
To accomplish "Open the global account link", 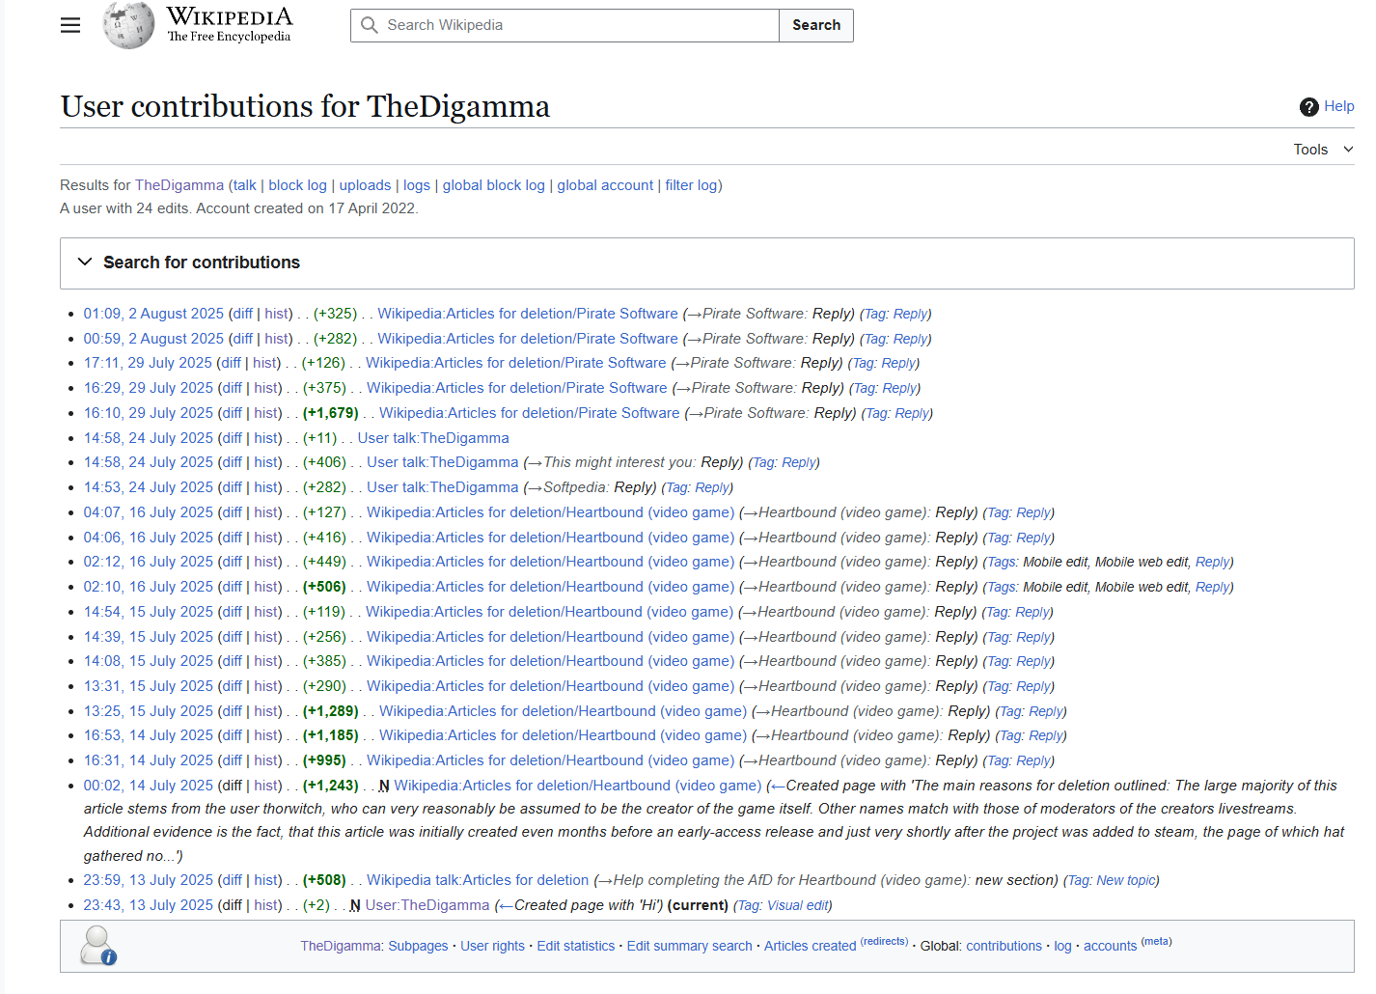I will pyautogui.click(x=605, y=185).
